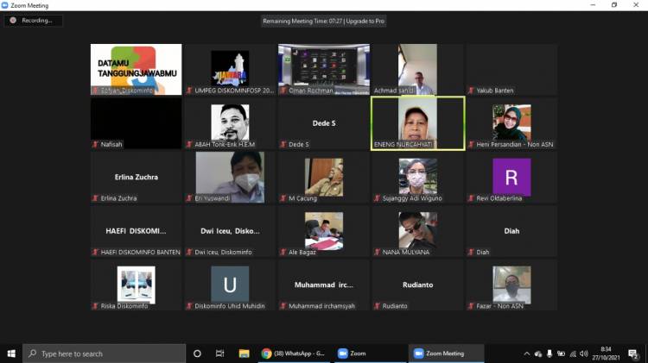Expand the hidden system tray icons
This screenshot has width=648, height=363.
527,354
